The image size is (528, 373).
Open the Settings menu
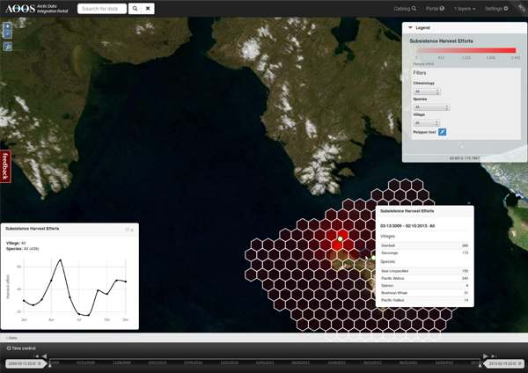click(x=496, y=9)
